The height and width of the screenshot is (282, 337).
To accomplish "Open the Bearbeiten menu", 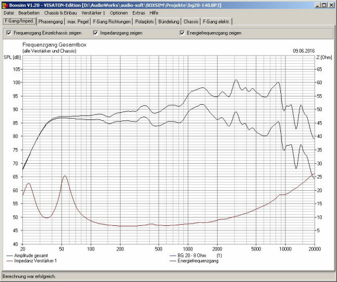I will [29, 13].
